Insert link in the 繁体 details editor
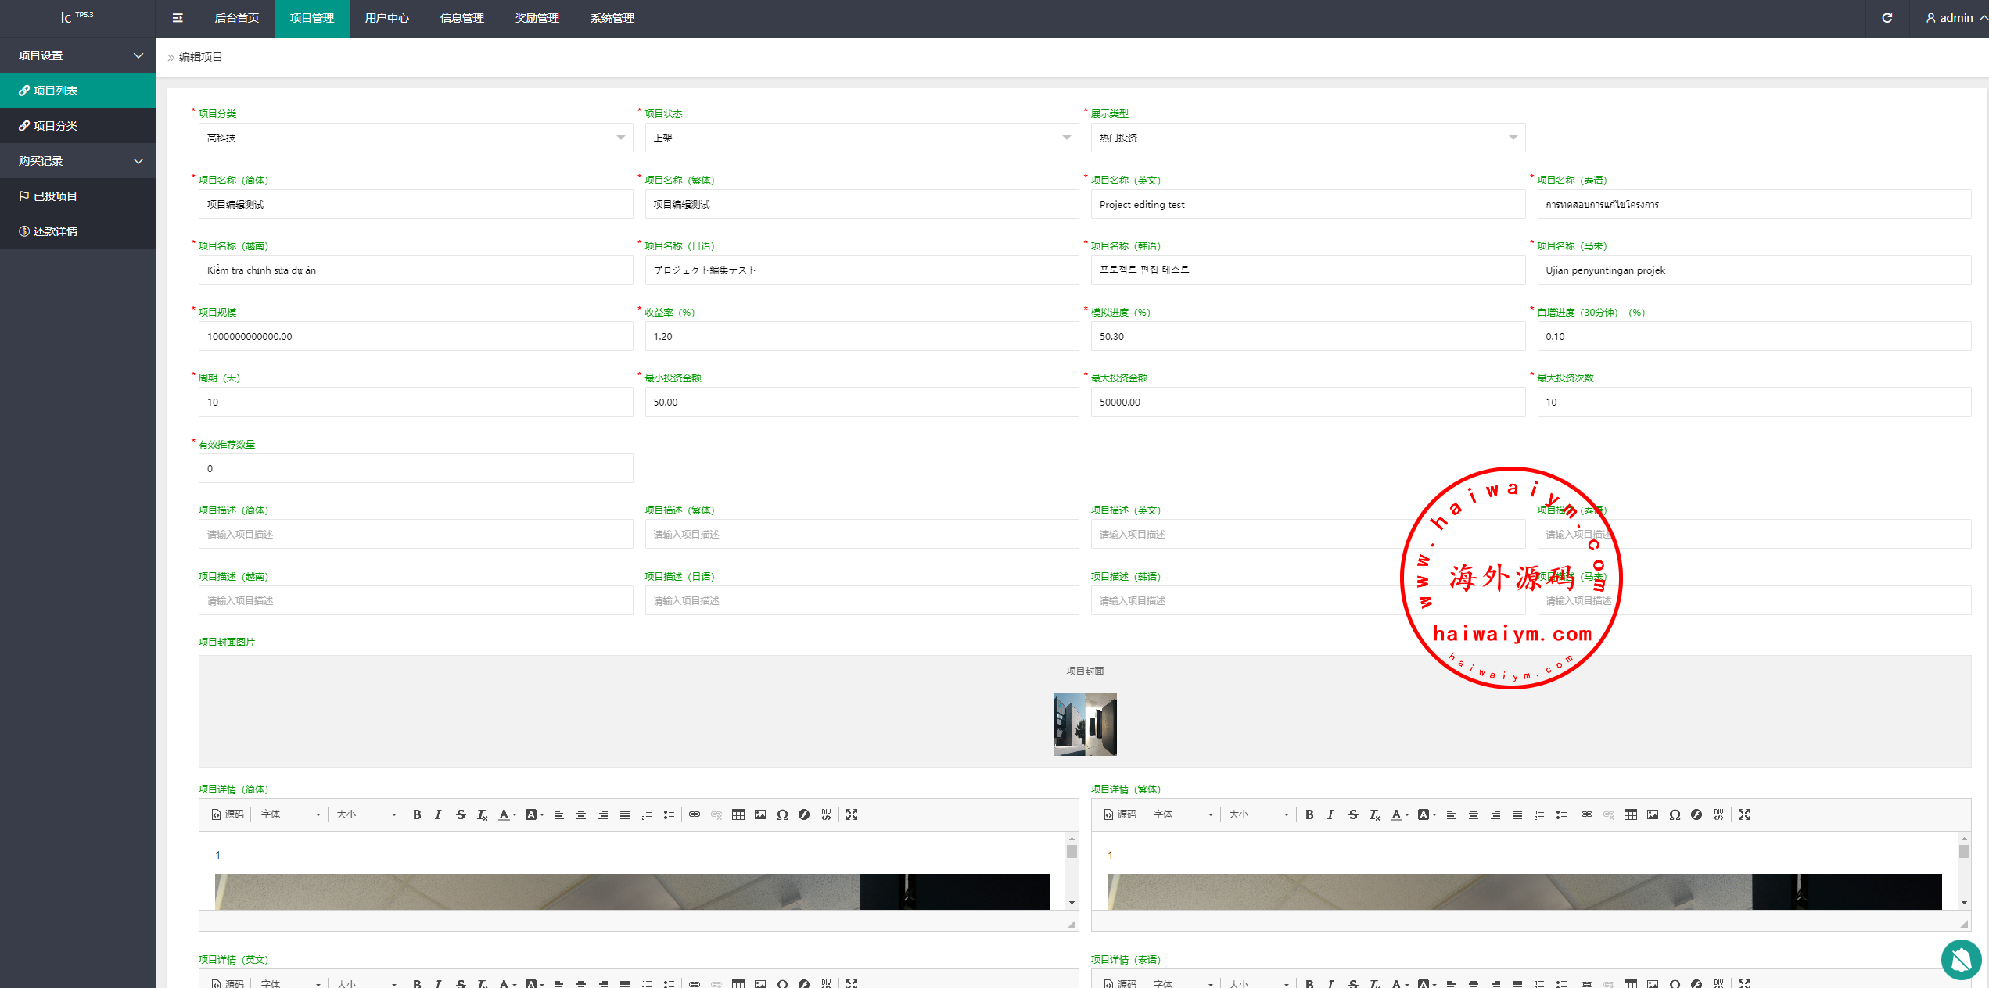 (x=1586, y=814)
